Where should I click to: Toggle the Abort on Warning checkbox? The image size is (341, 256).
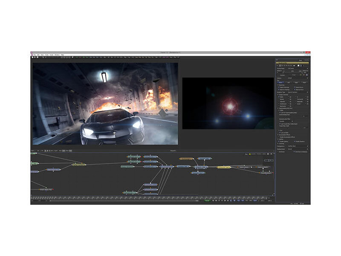[x=279, y=90]
